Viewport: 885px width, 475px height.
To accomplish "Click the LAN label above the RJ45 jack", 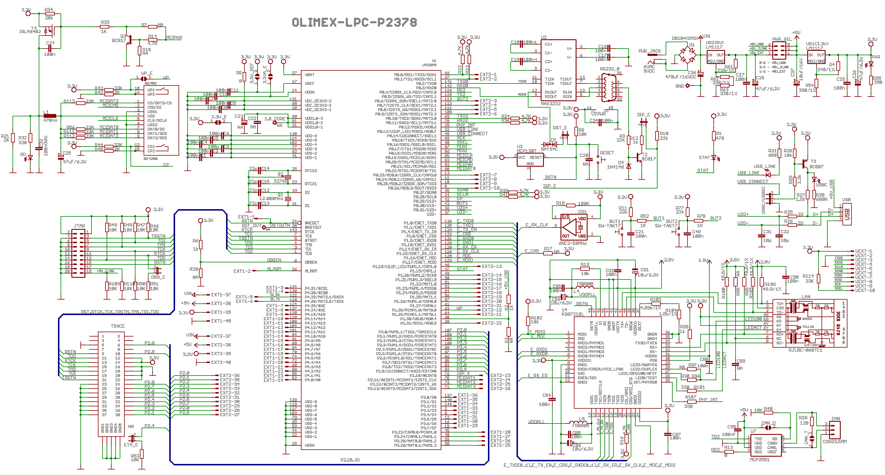I will (806, 297).
